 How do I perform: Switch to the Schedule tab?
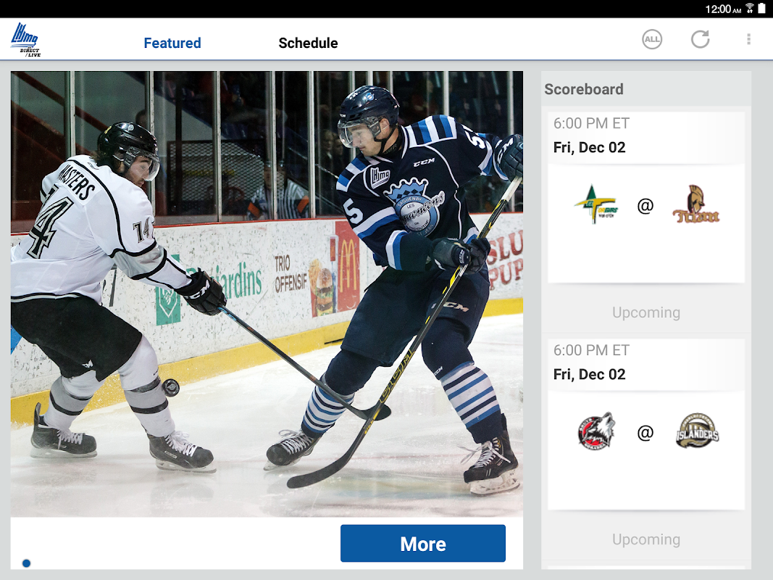point(308,43)
